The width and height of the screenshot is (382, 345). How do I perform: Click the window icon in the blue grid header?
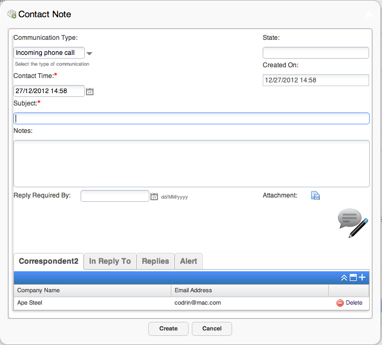tap(353, 277)
